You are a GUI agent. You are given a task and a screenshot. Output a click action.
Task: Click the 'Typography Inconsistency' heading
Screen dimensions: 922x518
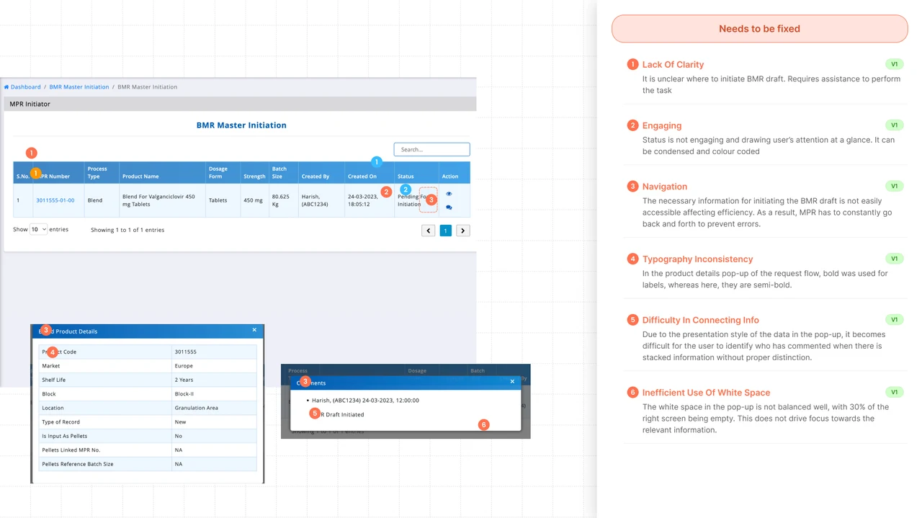(x=697, y=259)
